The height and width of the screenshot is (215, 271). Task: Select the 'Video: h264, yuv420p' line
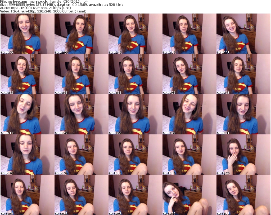tap(43, 11)
